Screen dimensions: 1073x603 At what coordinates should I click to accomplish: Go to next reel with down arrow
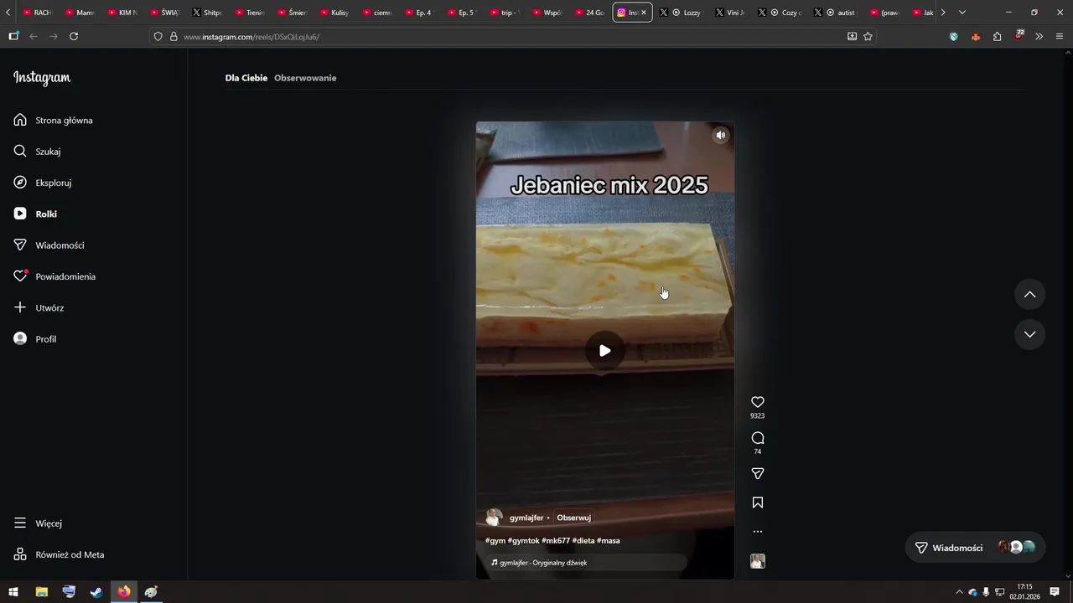point(1030,334)
